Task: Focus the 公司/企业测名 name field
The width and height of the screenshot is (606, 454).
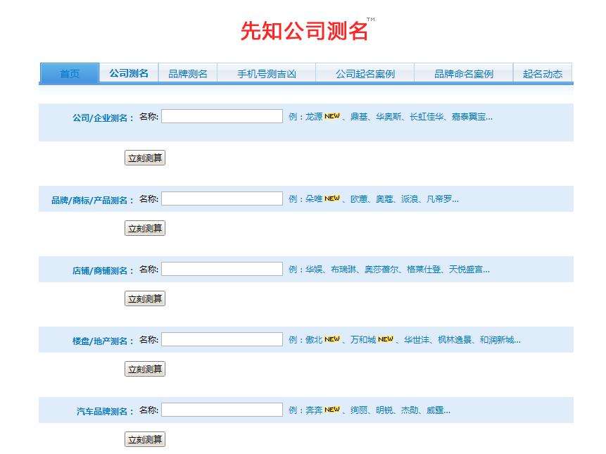Action: tap(222, 116)
